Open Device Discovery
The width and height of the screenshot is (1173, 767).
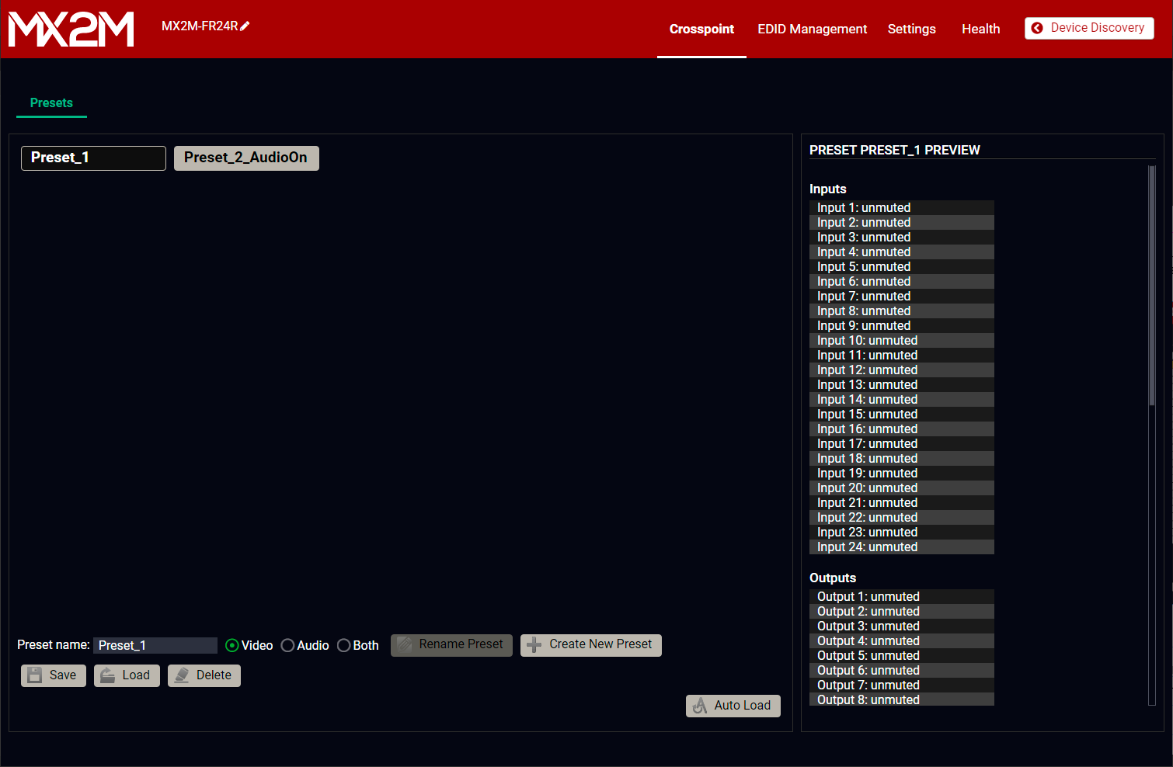pyautogui.click(x=1089, y=28)
